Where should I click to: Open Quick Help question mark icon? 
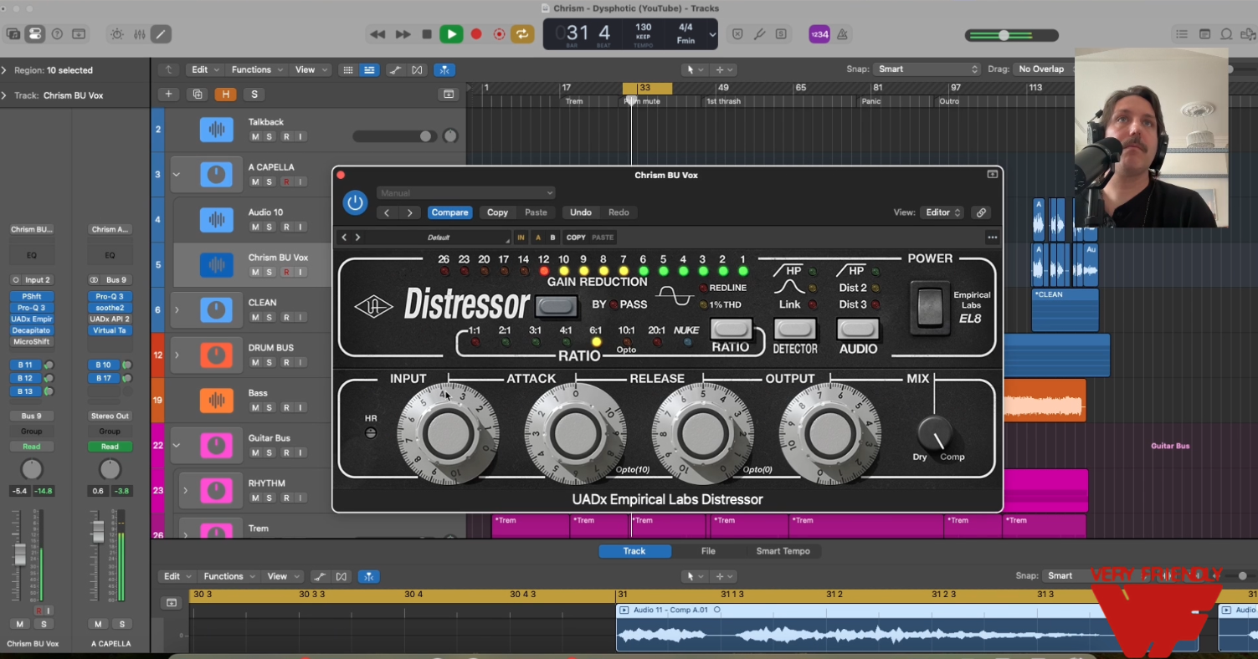[57, 34]
